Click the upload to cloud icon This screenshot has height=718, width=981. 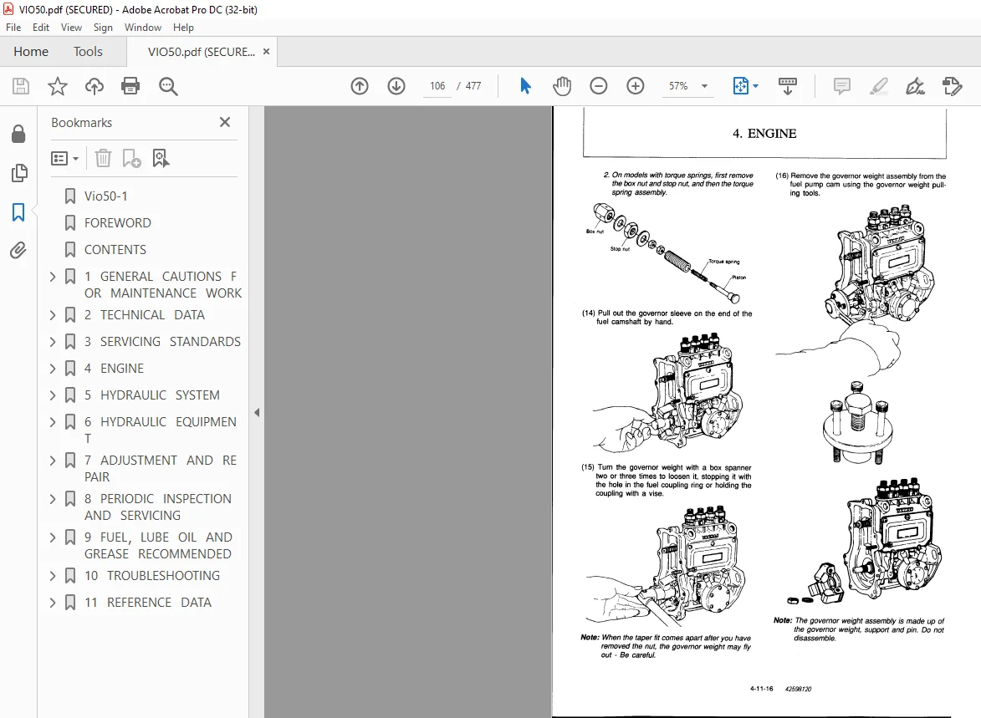tap(95, 86)
